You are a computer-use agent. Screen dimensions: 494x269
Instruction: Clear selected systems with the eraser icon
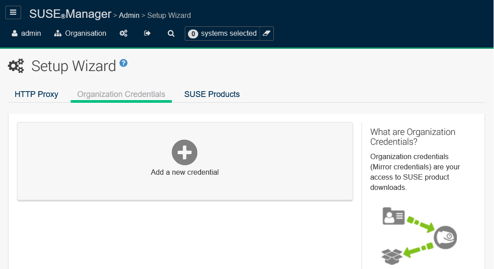coord(267,34)
